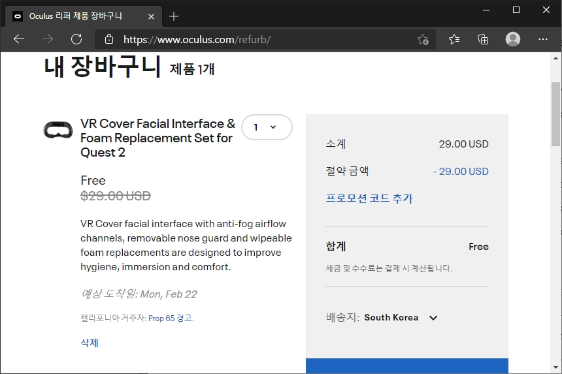Image resolution: width=562 pixels, height=374 pixels.
Task: Click the scrollbar up arrow
Action: tap(555, 58)
